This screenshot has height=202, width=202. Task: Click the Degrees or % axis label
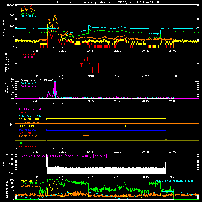[x=7, y=189]
